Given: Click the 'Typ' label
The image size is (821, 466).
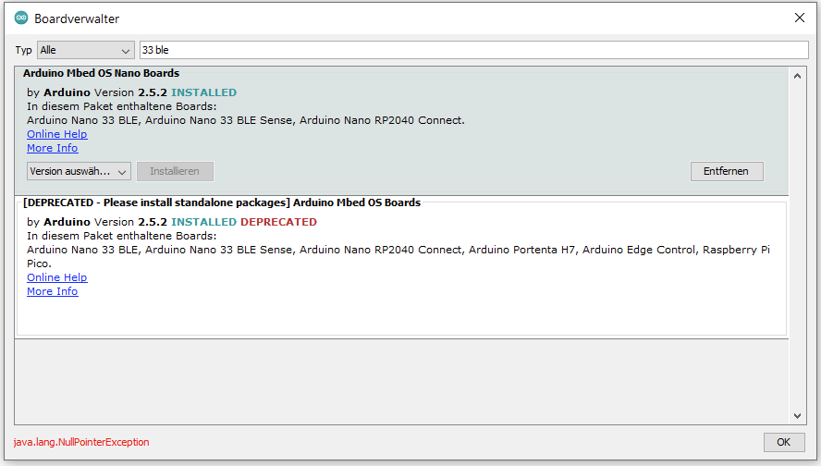Looking at the screenshot, I should (23, 50).
